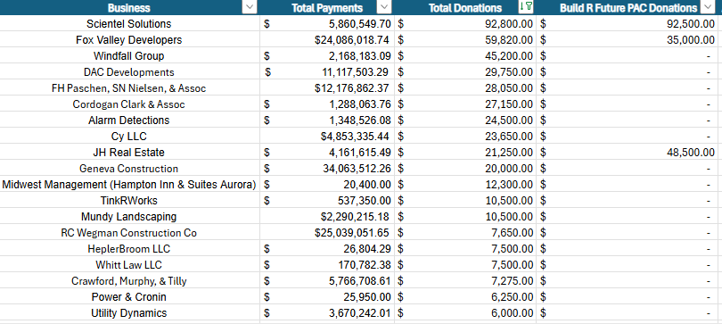Select the TinkRWorks cell
Viewport: 722px width, 324px height.
[129, 201]
